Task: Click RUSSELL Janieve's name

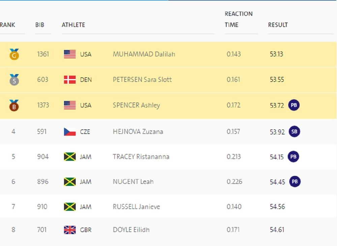Action: pos(136,207)
